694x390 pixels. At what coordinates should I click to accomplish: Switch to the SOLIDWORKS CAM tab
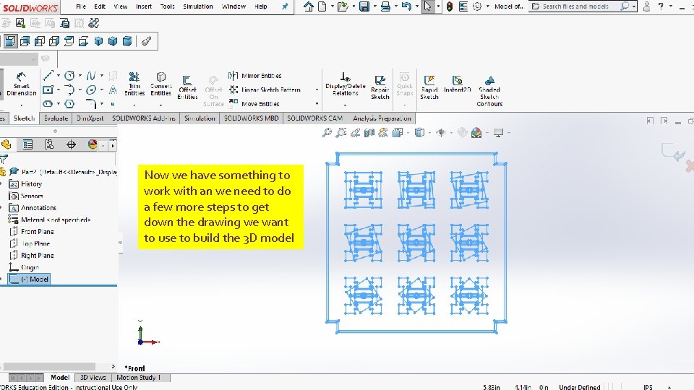[x=314, y=118]
